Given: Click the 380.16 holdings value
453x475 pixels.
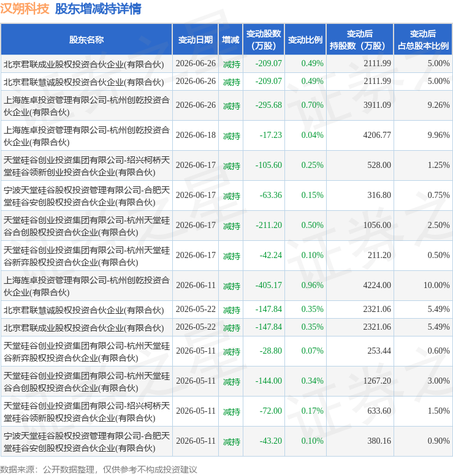Looking at the screenshot, I should point(379,441).
